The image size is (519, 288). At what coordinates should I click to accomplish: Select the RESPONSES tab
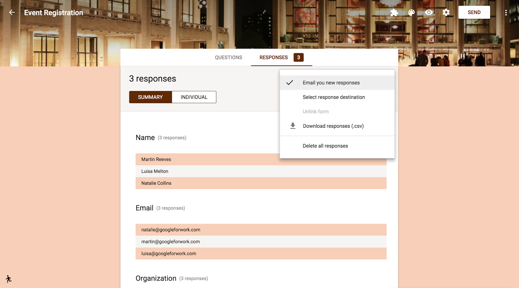[x=273, y=57]
